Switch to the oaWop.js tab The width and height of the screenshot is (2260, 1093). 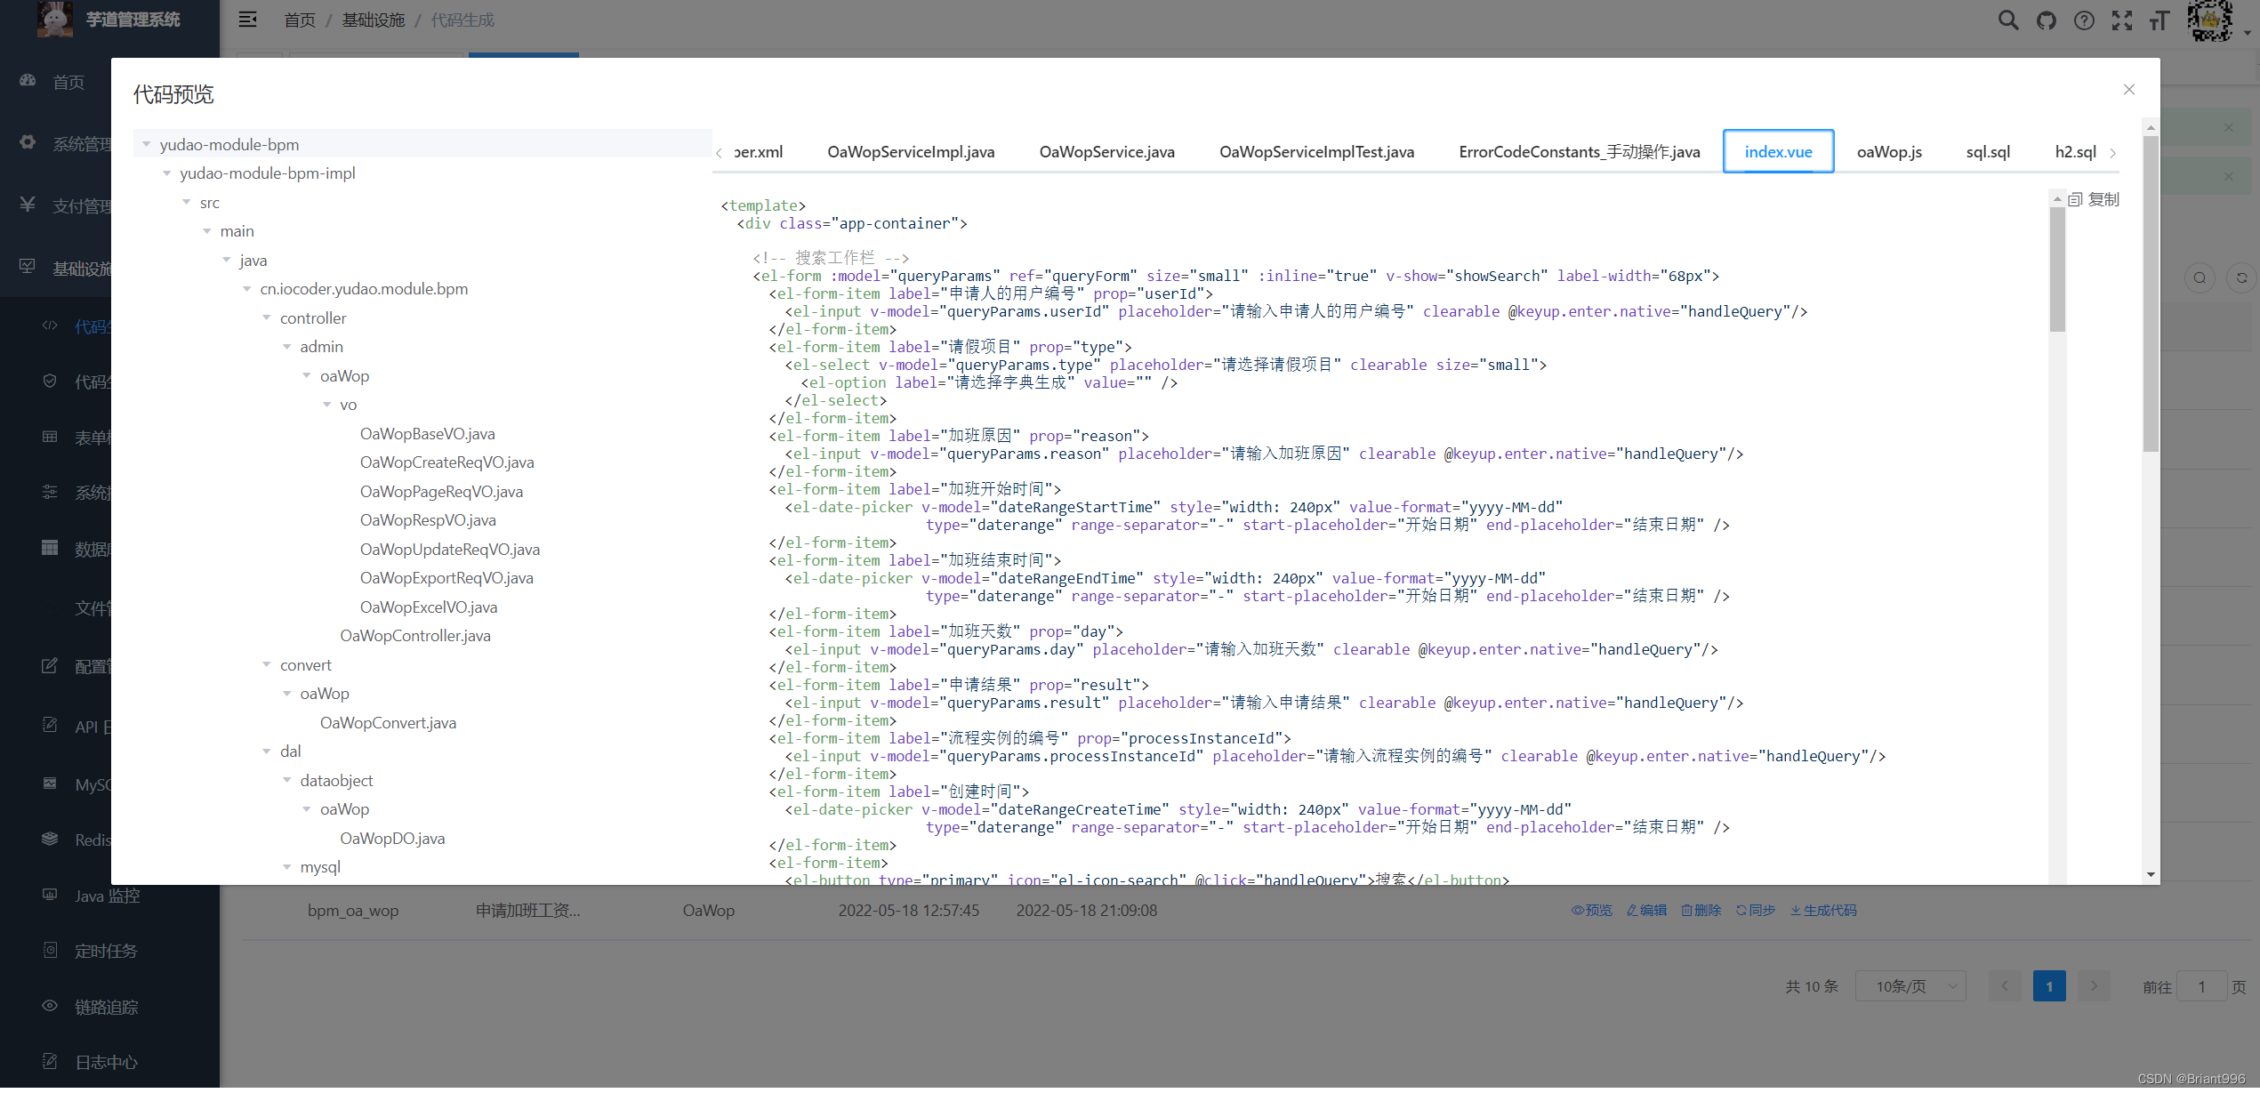1889,152
